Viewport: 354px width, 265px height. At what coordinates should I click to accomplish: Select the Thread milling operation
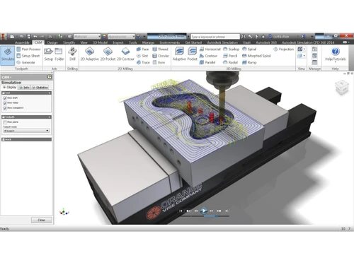pos(160,49)
